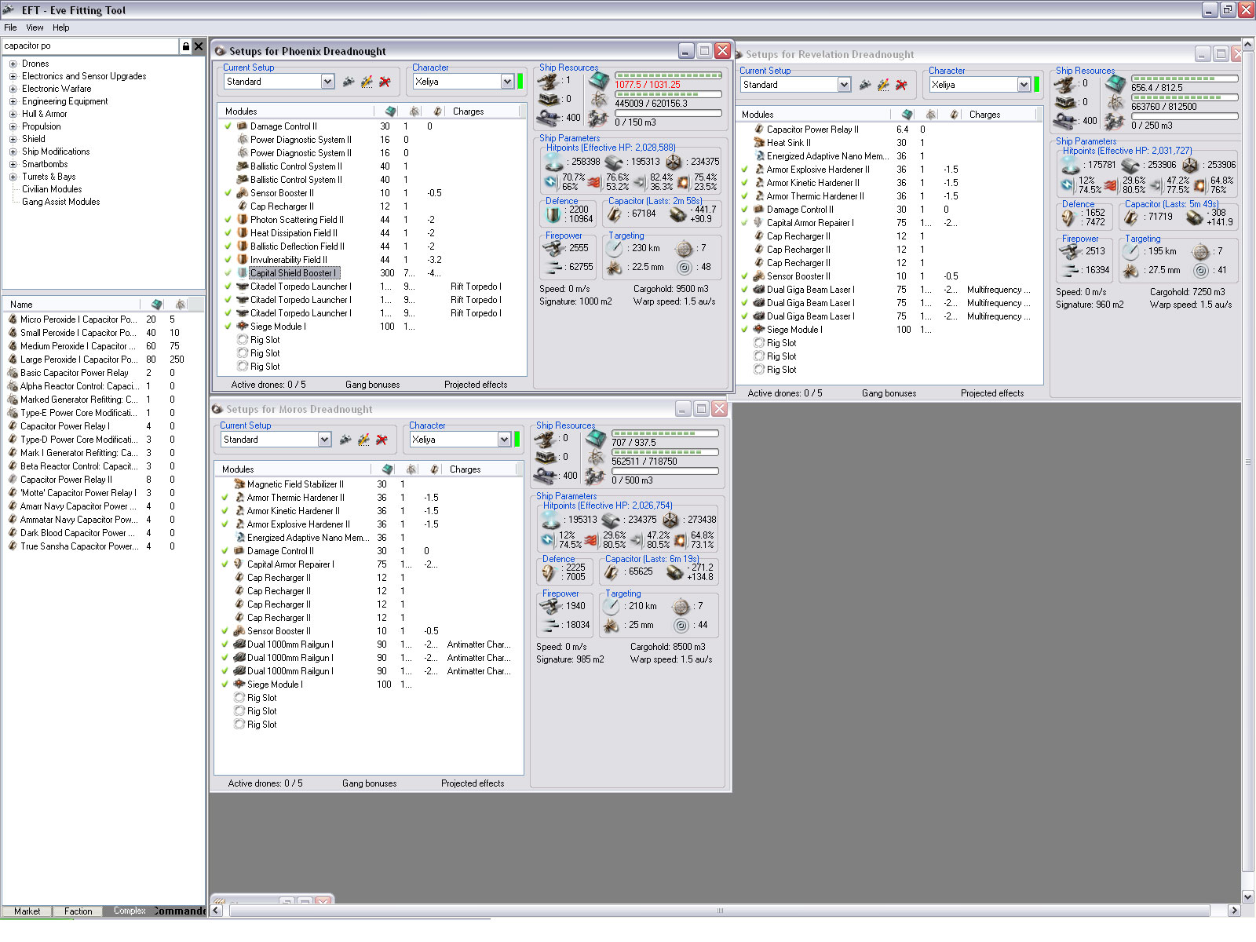Click the rename setup pencil icon in Moros window
The height and width of the screenshot is (942, 1256).
(363, 440)
